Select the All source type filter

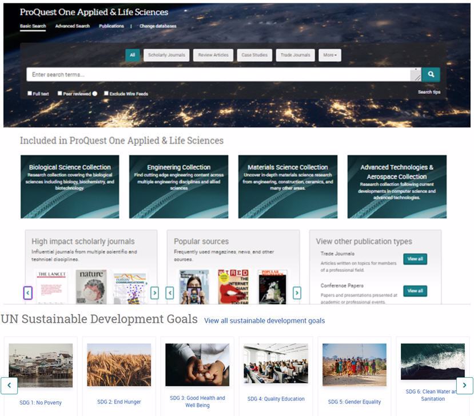pos(133,55)
